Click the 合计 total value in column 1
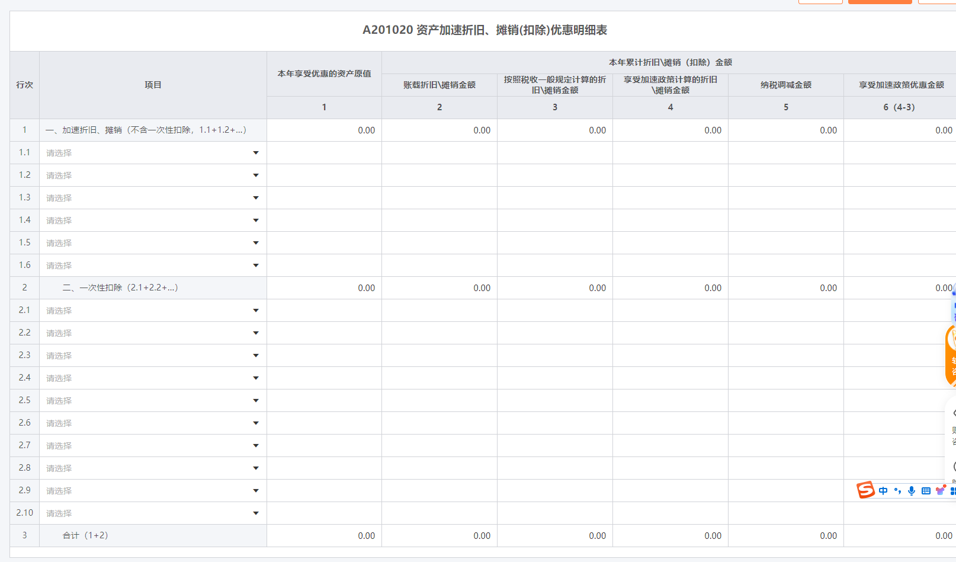This screenshot has height=562, width=956. pos(324,536)
